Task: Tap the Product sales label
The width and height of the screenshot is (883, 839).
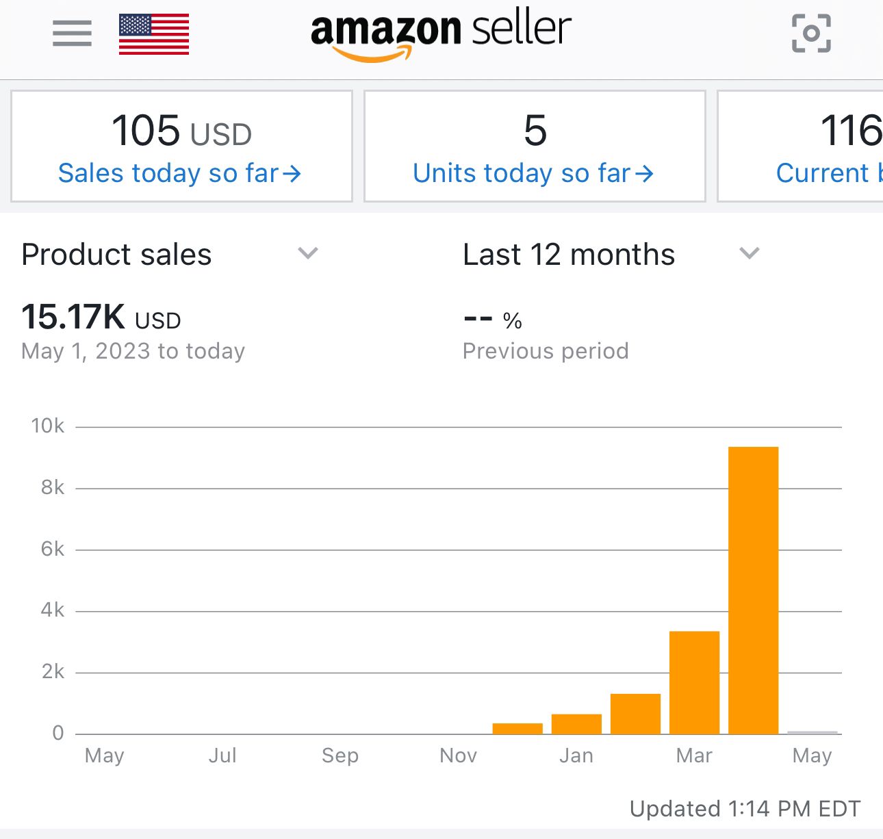Action: pyautogui.click(x=117, y=255)
